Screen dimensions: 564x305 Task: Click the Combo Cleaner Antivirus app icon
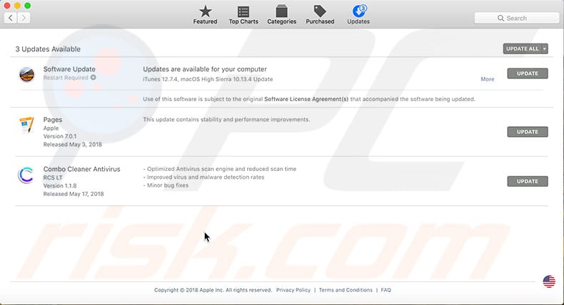point(26,175)
